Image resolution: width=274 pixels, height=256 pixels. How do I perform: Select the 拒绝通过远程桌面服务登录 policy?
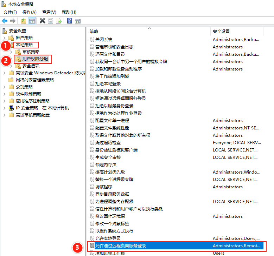(120, 99)
